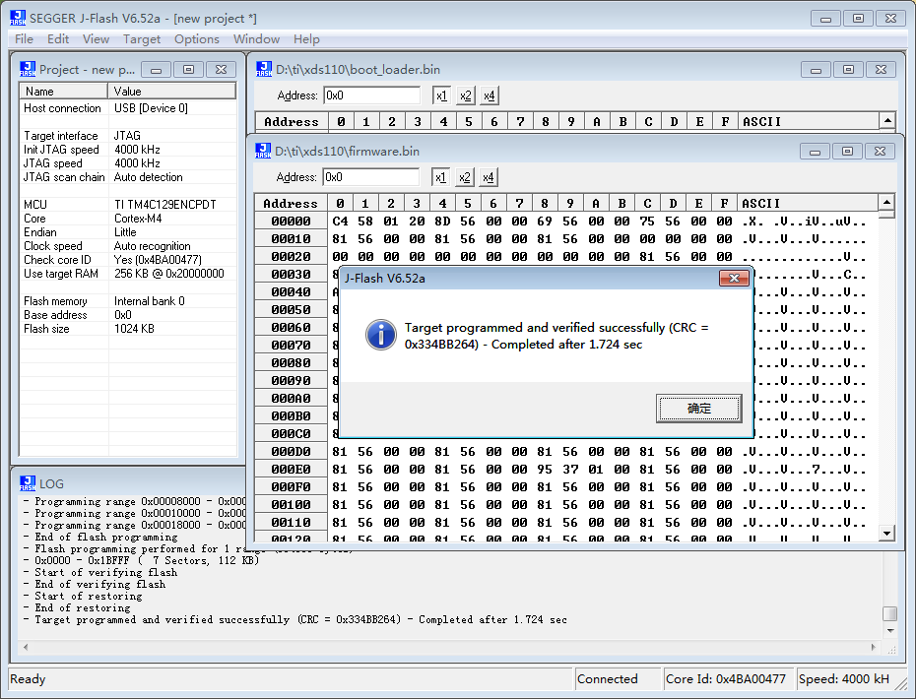Image resolution: width=916 pixels, height=699 pixels.
Task: Open the File menu
Action: [24, 39]
